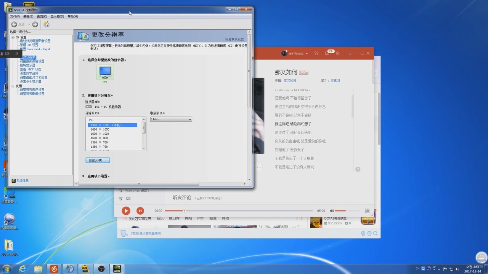Open the skin (shirt) icon in music player
The width and height of the screenshot is (488, 274).
316,53
